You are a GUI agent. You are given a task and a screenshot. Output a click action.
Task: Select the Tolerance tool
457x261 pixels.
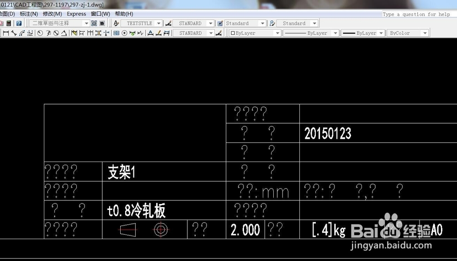point(116,33)
